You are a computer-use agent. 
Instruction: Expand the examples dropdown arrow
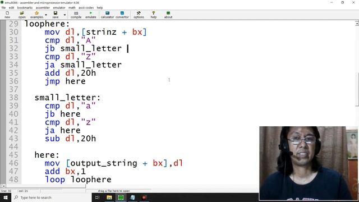point(46,15)
